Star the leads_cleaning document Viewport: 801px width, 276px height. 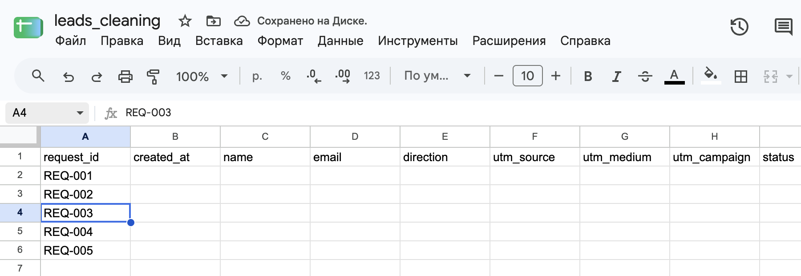pyautogui.click(x=185, y=21)
